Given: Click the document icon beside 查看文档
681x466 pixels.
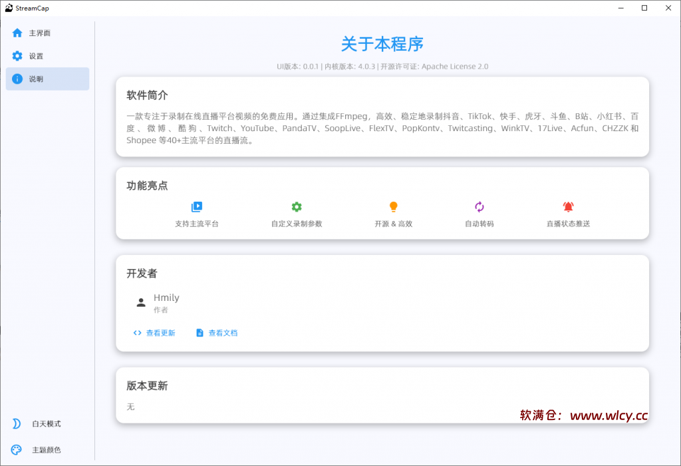Looking at the screenshot, I should (x=200, y=333).
